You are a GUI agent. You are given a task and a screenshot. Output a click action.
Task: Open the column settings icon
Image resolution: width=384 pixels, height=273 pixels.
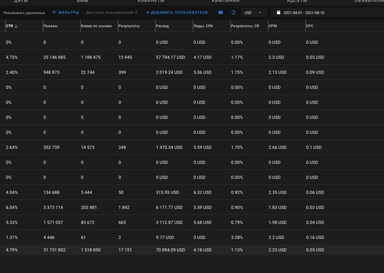point(220,13)
